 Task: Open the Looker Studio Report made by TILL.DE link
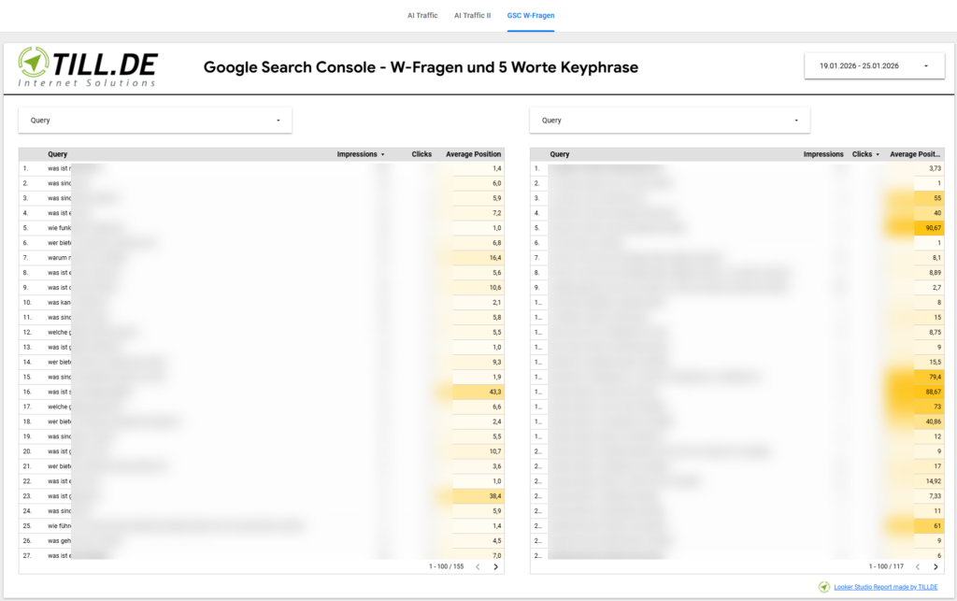pyautogui.click(x=884, y=587)
